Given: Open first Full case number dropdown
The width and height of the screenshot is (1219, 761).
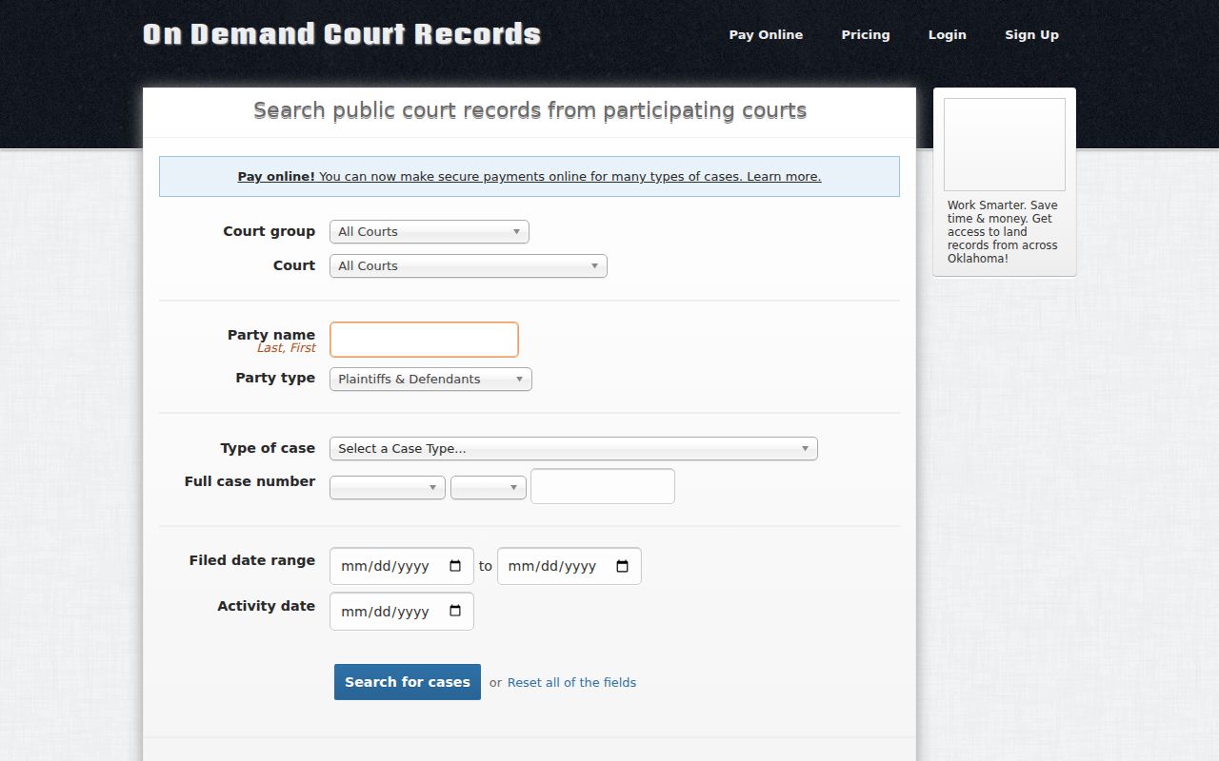Looking at the screenshot, I should click(388, 487).
